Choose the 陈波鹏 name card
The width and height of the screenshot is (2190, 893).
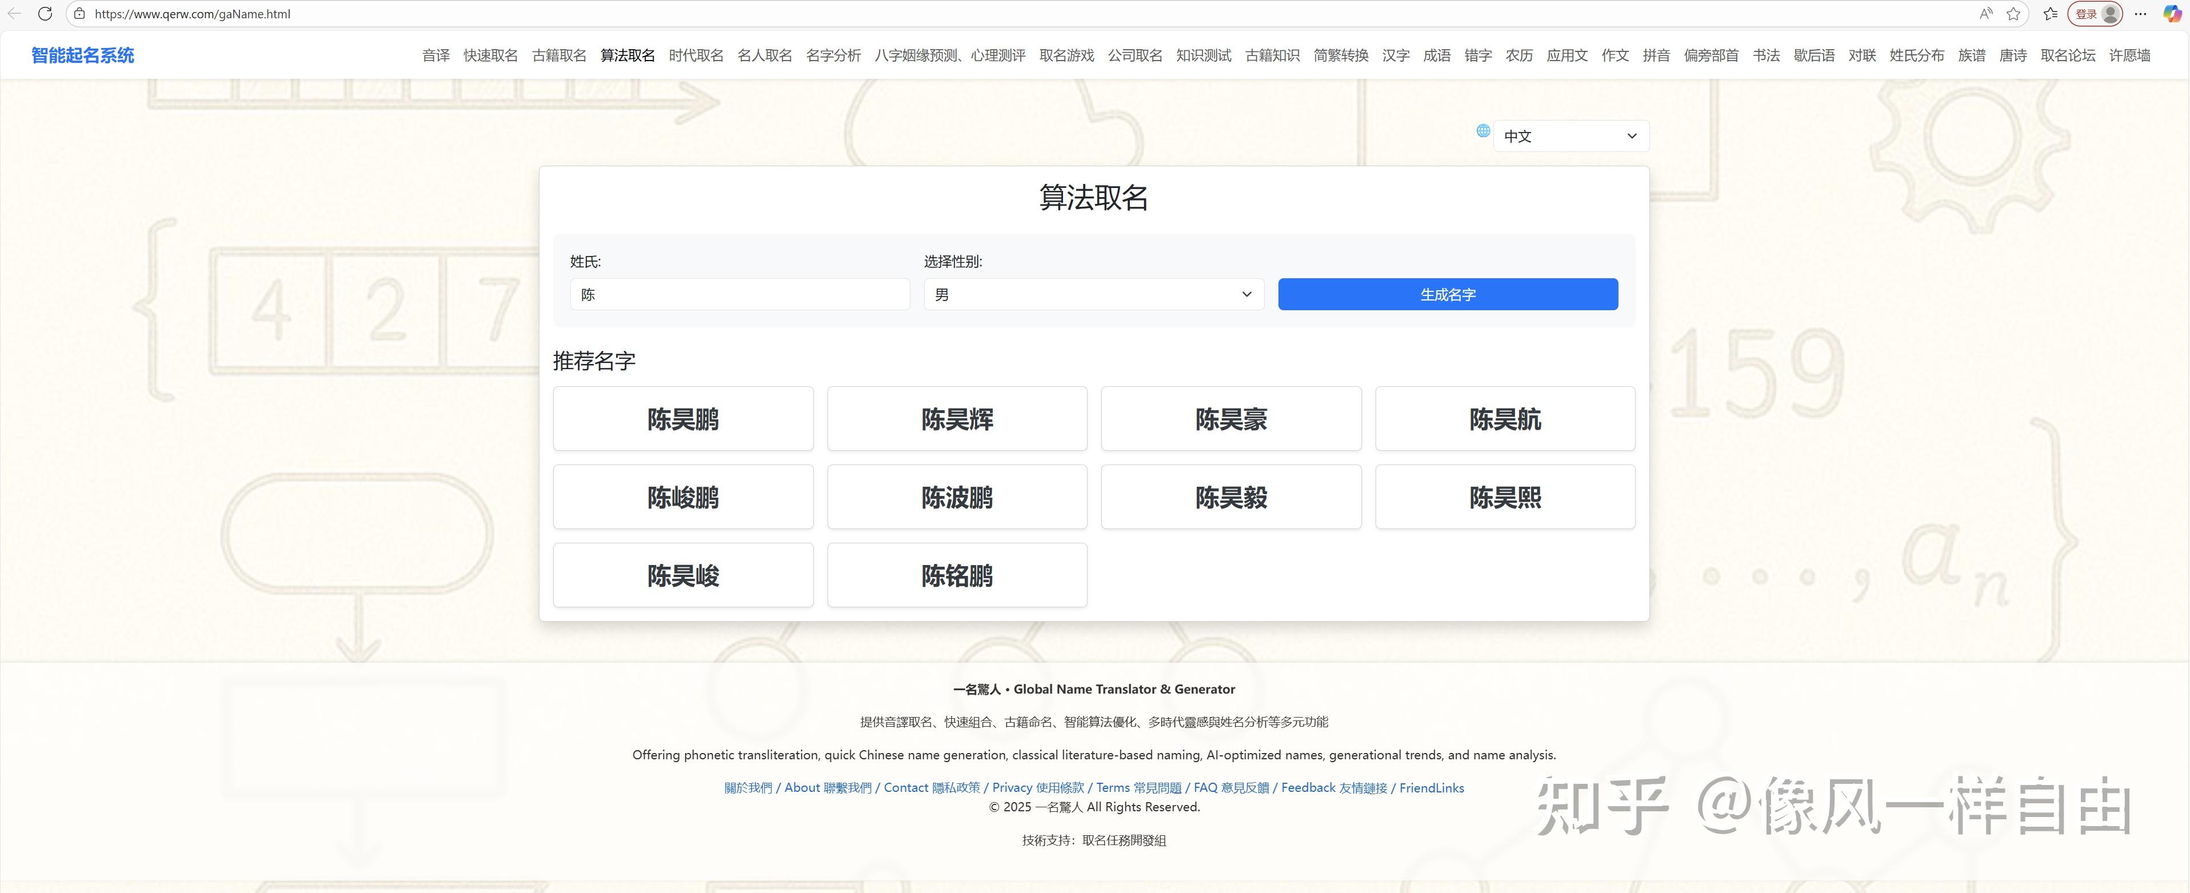click(x=957, y=497)
